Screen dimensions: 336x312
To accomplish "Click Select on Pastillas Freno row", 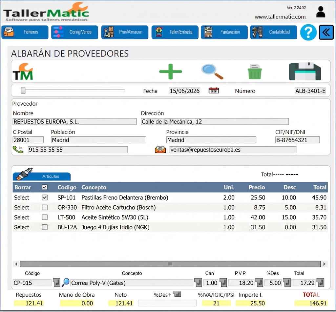I will click(21, 198).
